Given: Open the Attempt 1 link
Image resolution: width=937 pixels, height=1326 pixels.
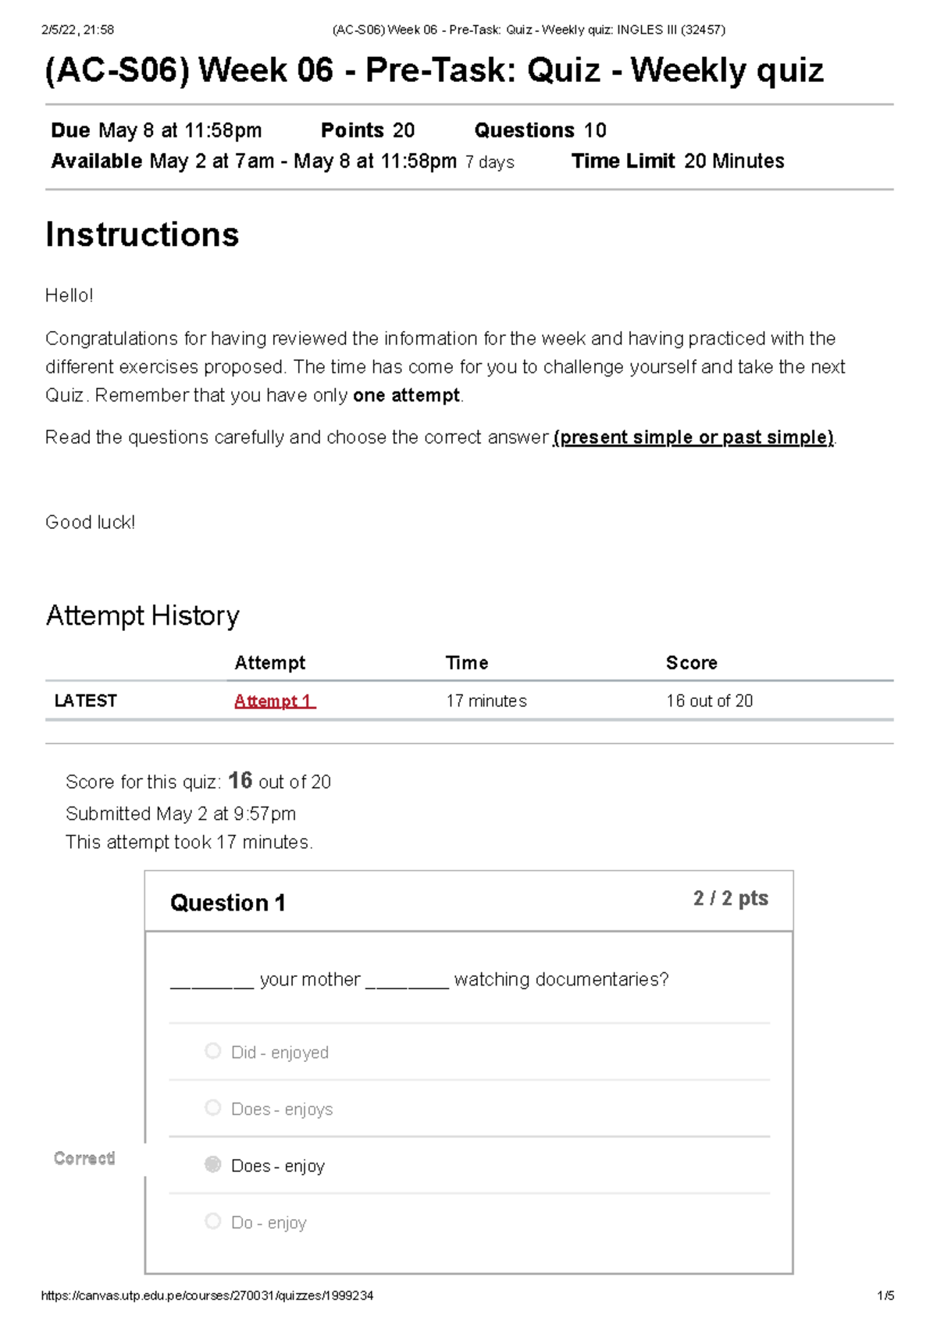Looking at the screenshot, I should (x=273, y=701).
